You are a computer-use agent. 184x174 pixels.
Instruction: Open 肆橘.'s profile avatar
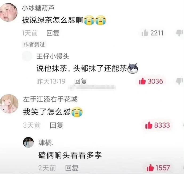click(28, 142)
